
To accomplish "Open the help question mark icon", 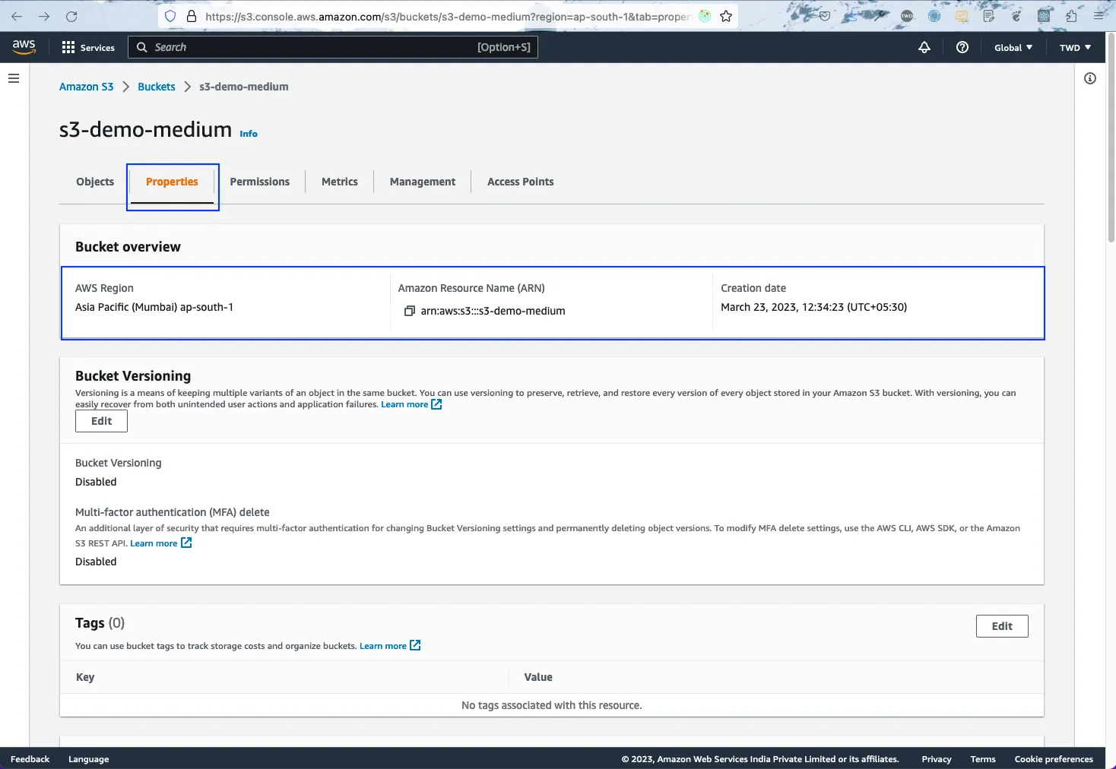I will click(x=962, y=47).
